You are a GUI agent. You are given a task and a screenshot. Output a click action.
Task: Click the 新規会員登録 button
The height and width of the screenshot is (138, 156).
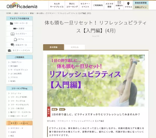click(141, 3)
